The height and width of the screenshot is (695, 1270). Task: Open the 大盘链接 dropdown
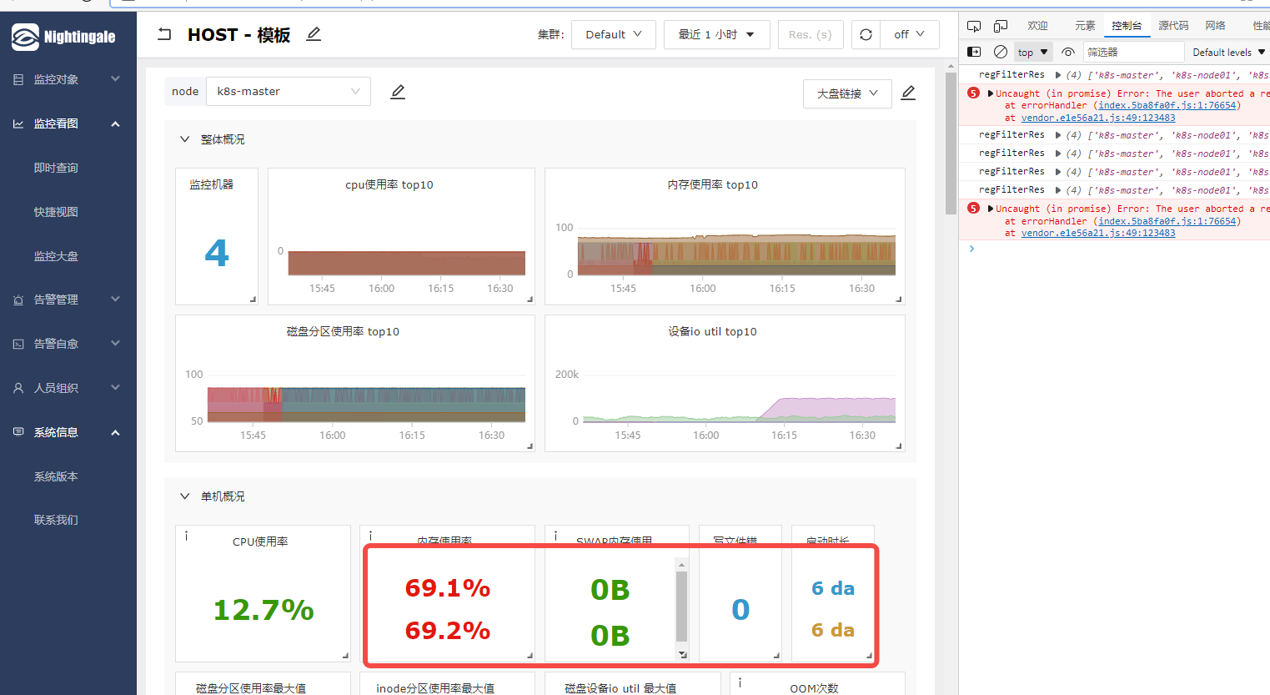(847, 93)
